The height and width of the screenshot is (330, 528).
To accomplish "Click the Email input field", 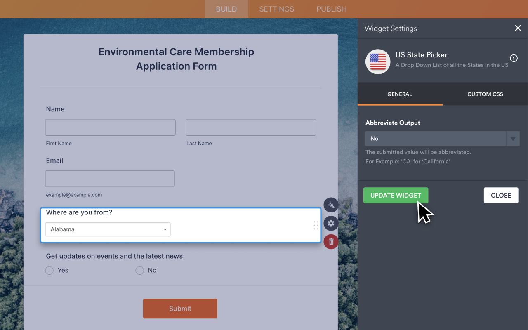I will point(110,179).
